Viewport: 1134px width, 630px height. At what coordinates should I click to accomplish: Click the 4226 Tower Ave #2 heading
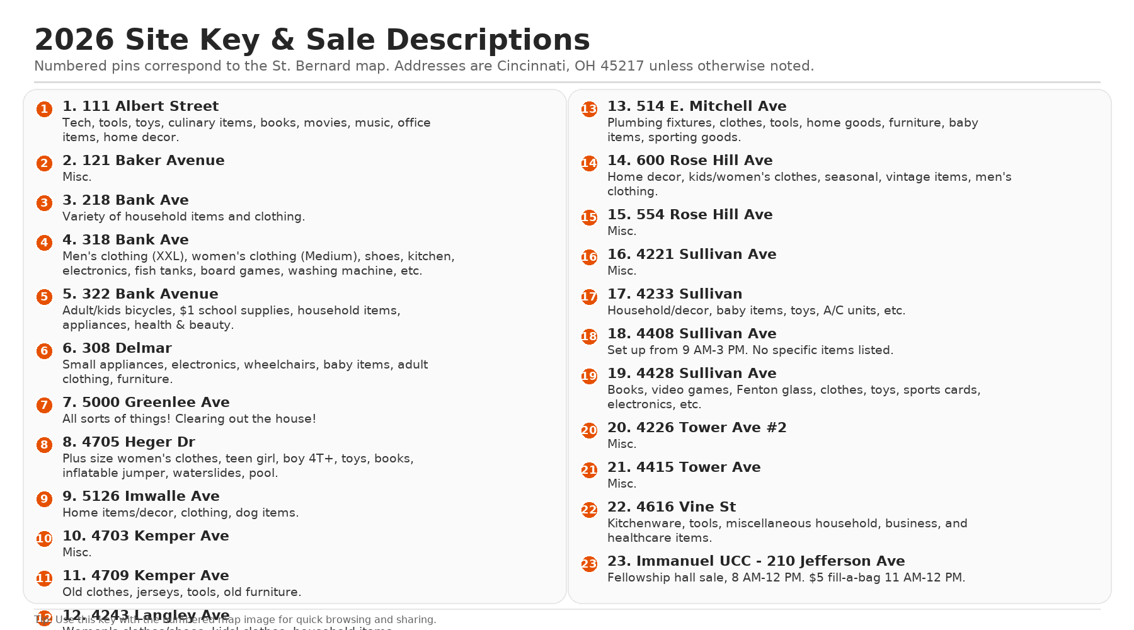697,428
